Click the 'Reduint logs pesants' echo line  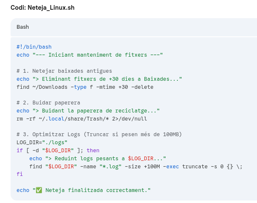(x=97, y=159)
